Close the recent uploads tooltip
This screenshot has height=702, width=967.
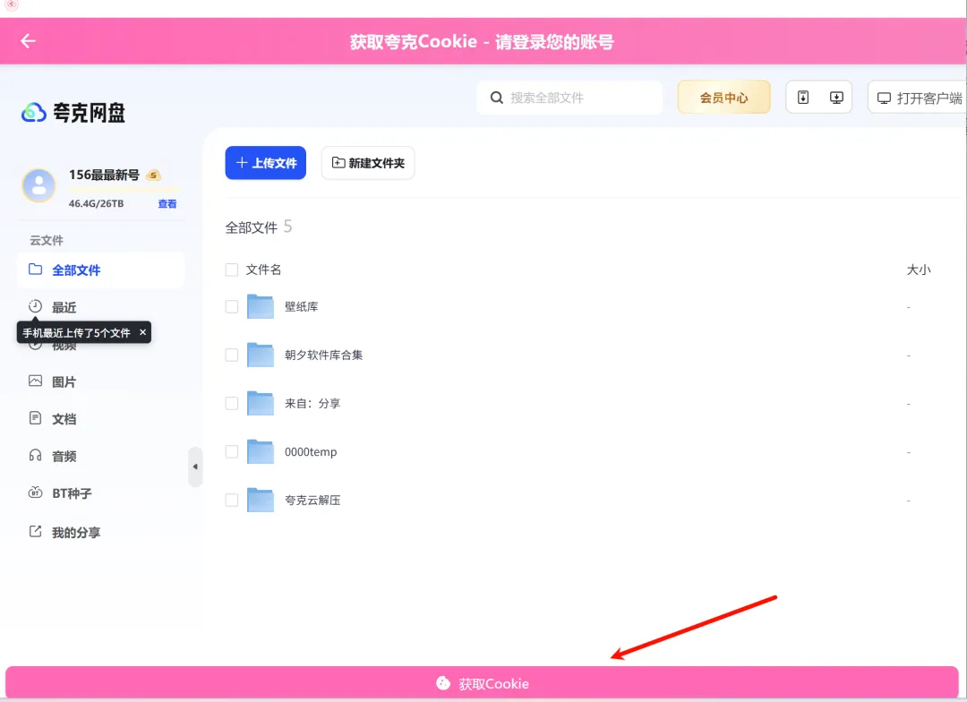142,332
